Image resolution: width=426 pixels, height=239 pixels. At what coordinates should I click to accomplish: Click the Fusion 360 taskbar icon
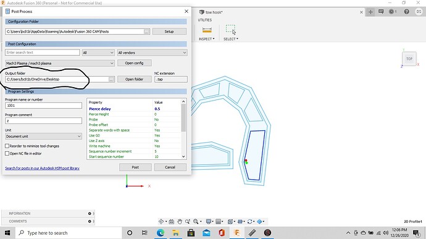click(237, 233)
